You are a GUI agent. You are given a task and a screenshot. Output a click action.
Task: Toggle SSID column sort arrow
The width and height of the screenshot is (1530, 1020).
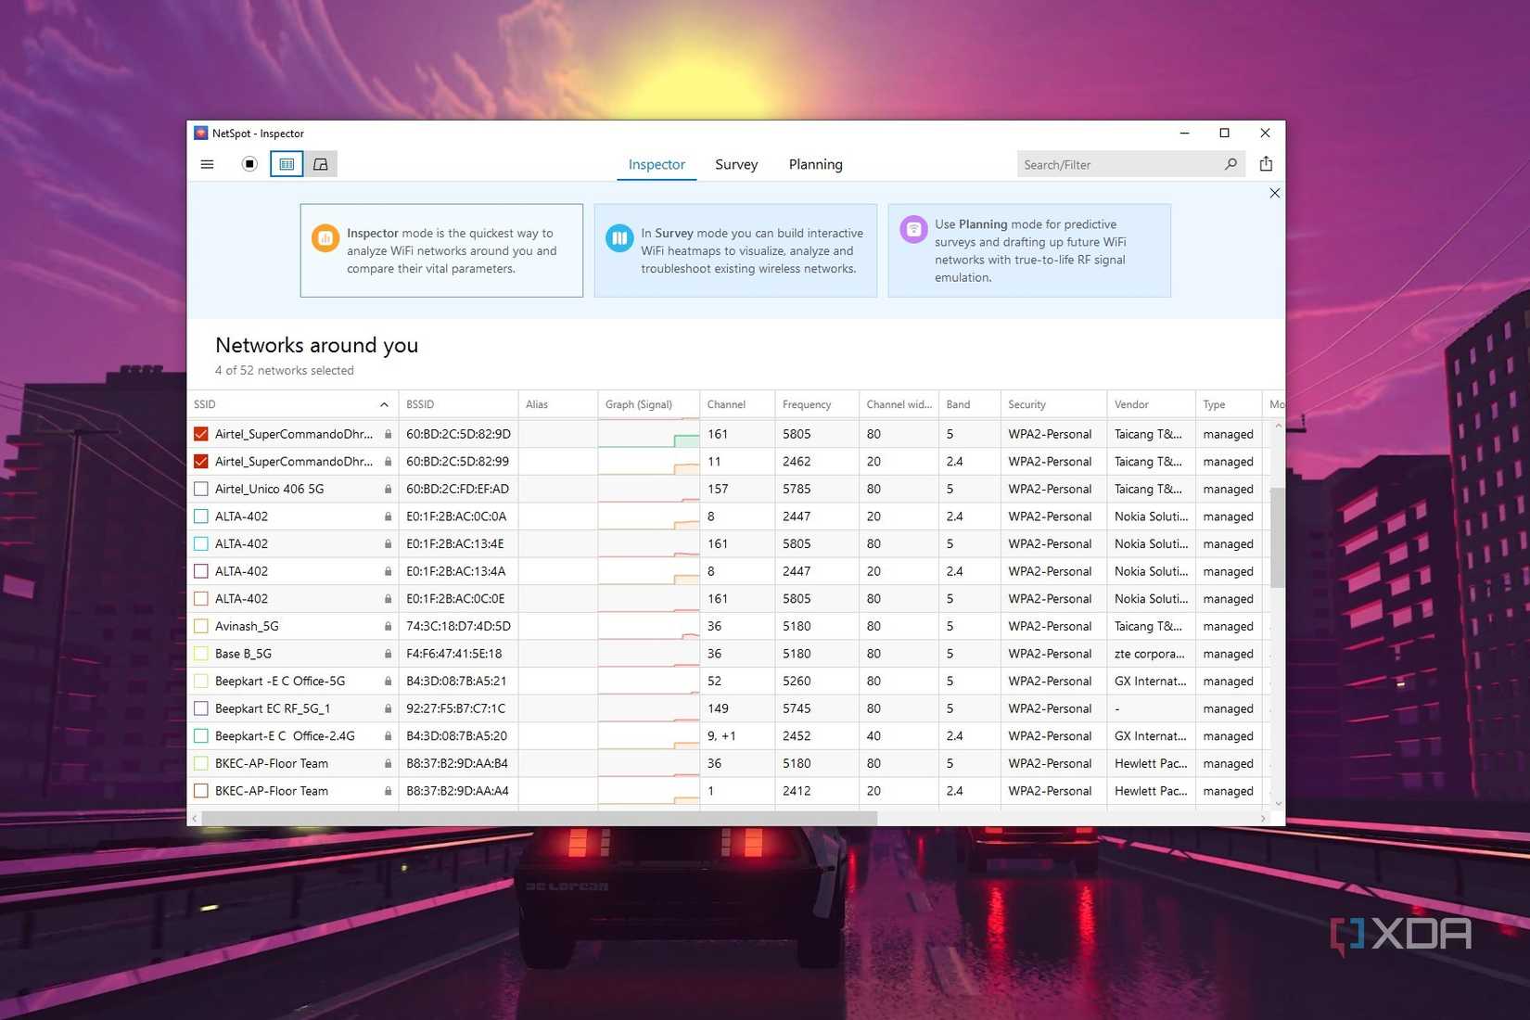click(384, 404)
